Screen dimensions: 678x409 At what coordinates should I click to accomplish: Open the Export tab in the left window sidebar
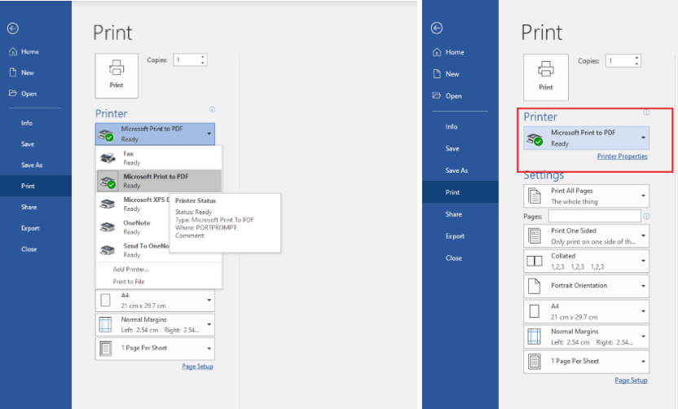coord(30,228)
